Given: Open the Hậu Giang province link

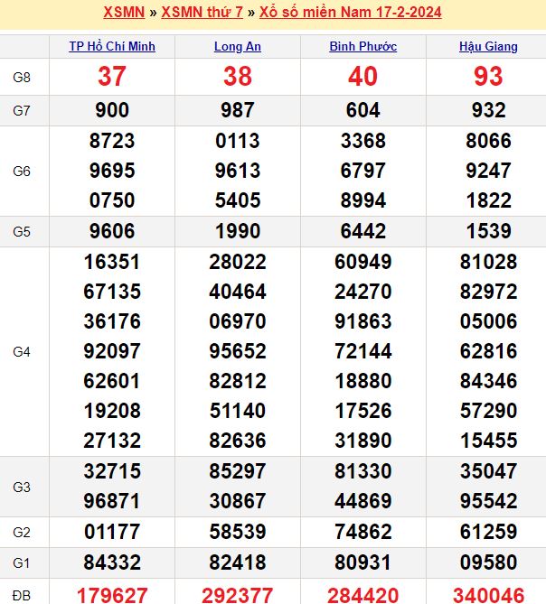Looking at the screenshot, I should click(488, 46).
